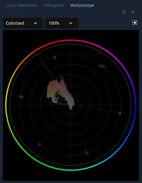
Task: Click the B blue target label
Action: [120, 113]
